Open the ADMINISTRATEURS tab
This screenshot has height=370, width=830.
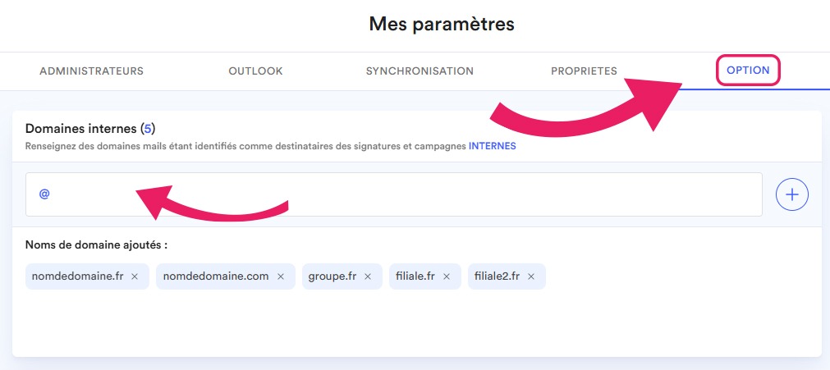click(x=91, y=71)
